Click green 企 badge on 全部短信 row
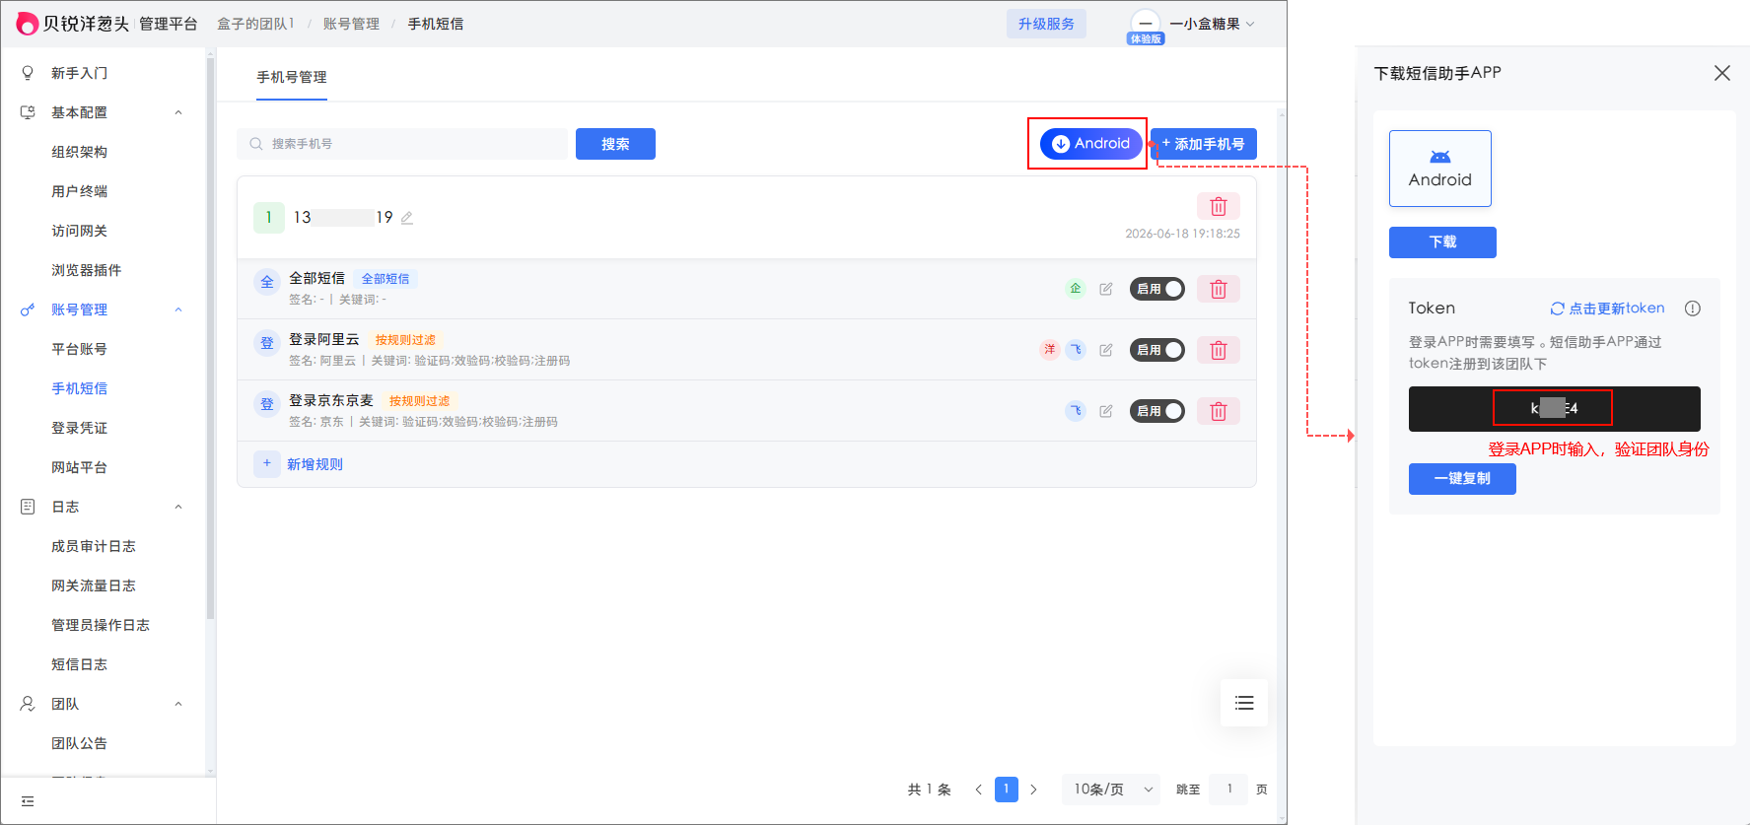Screen dimensions: 1750x825 tap(1076, 289)
